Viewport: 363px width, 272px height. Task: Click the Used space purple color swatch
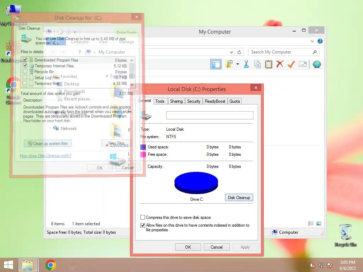click(x=143, y=147)
